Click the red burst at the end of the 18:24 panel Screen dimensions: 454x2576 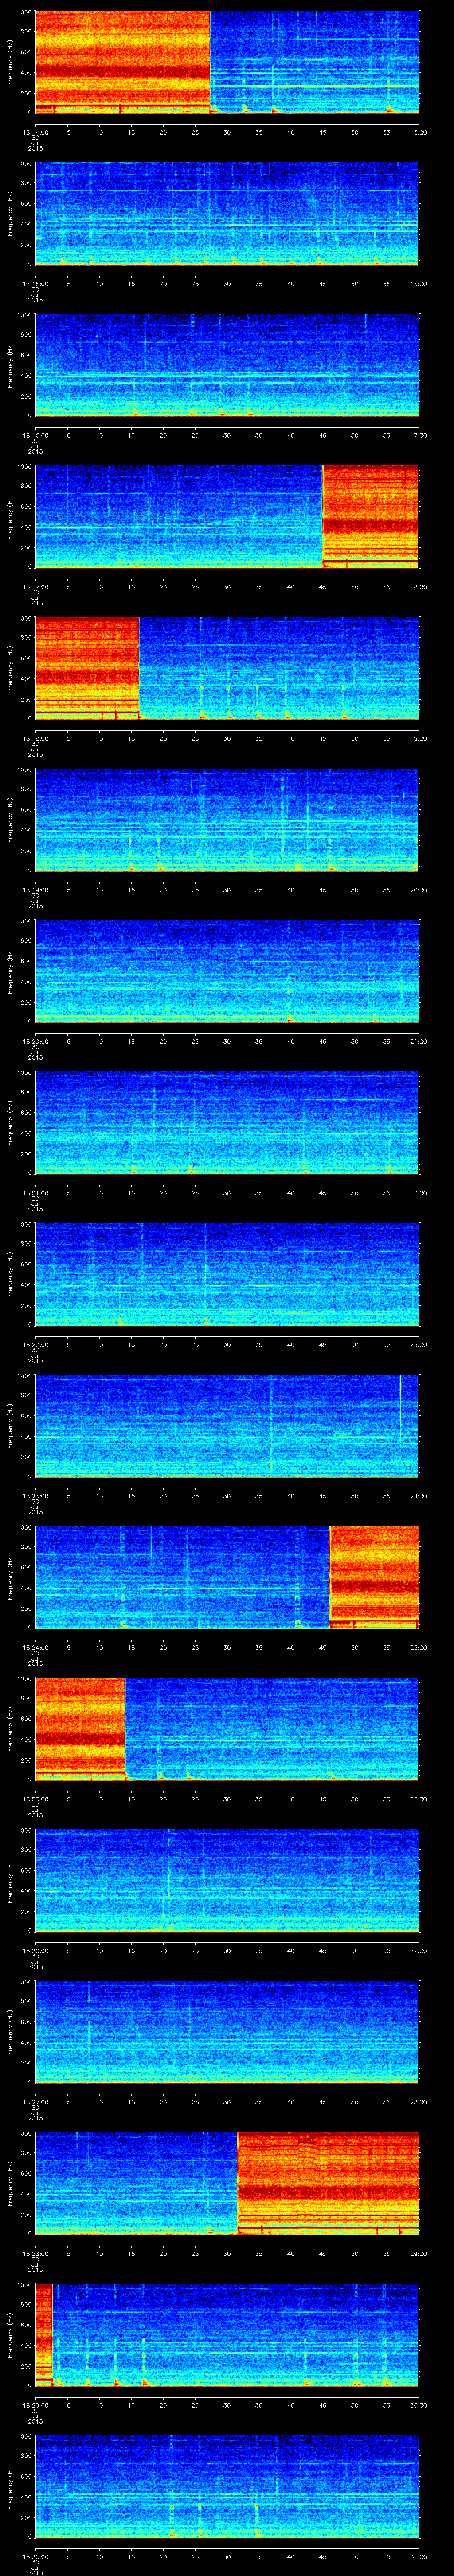[374, 1577]
